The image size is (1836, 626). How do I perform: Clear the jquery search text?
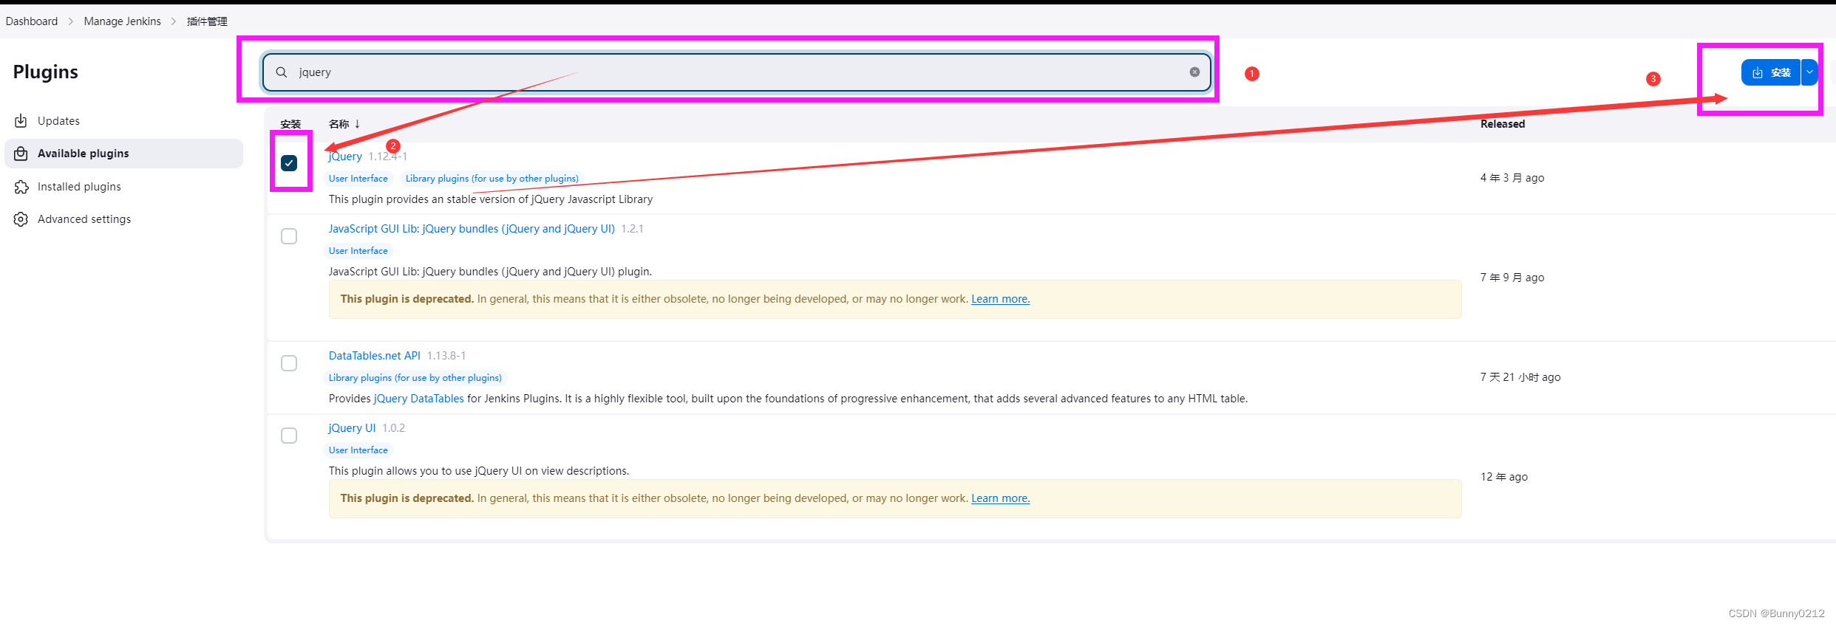1194,72
